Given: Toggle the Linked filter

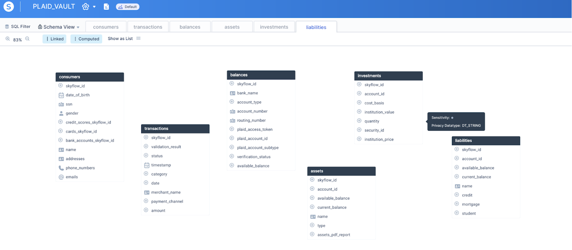Looking at the screenshot, I should click(x=55, y=39).
